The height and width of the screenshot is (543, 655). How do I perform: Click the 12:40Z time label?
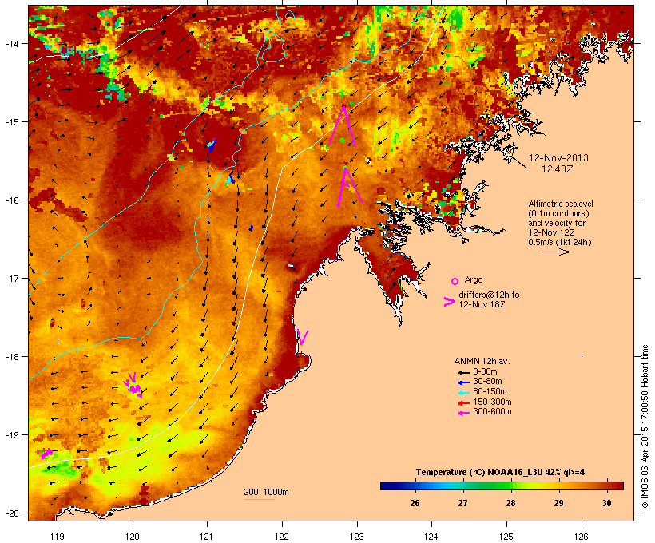point(558,169)
